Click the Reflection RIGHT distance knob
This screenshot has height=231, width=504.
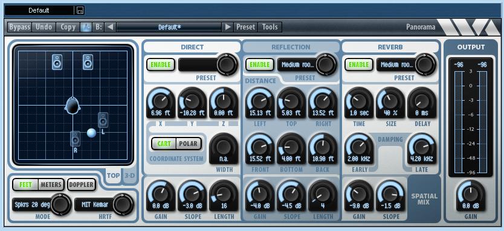(323, 102)
